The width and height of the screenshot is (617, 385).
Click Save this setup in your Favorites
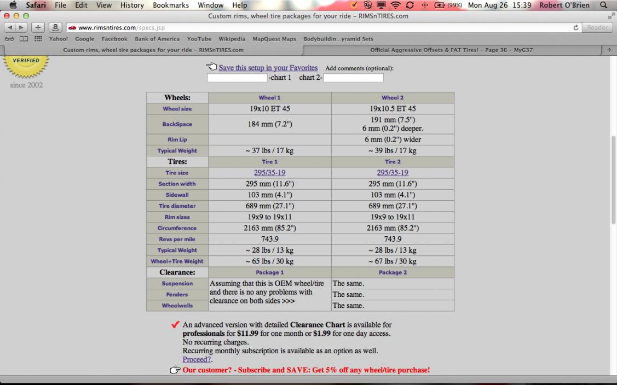(x=268, y=68)
